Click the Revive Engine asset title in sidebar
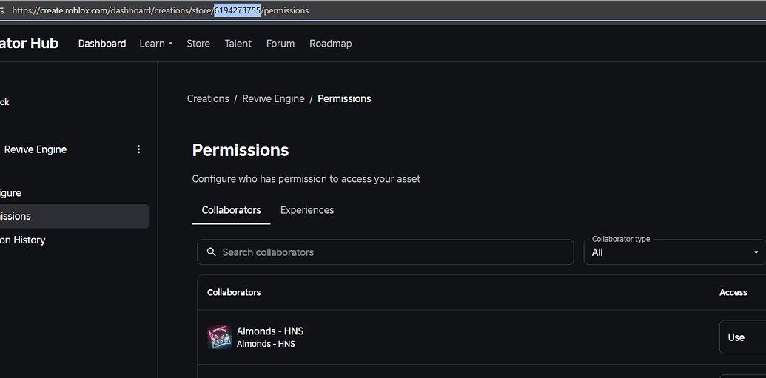 36,149
